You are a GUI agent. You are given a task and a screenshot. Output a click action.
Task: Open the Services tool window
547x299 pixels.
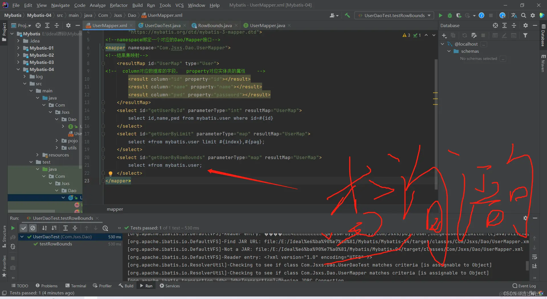170,286
